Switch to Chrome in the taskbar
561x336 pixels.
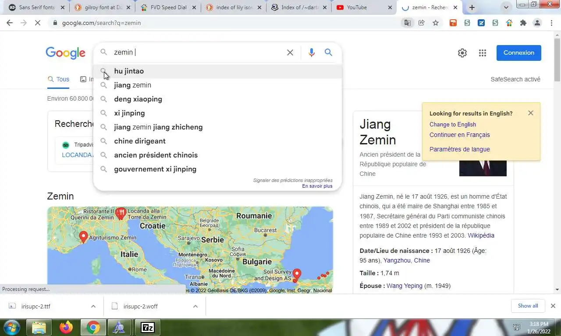93,327
